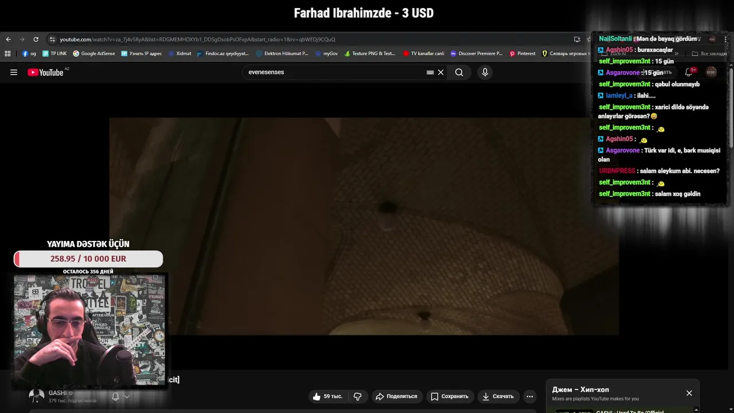Open GASHI channel avatar
The height and width of the screenshot is (413, 734).
pos(37,396)
